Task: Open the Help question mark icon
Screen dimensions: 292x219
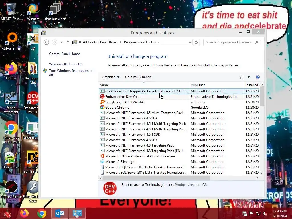Action: pyautogui.click(x=258, y=77)
